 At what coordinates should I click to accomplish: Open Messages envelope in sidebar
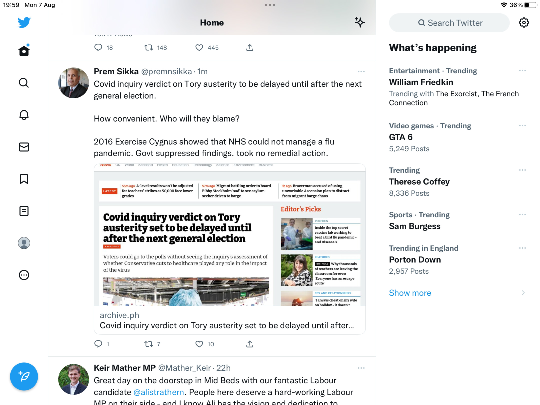[x=24, y=147]
